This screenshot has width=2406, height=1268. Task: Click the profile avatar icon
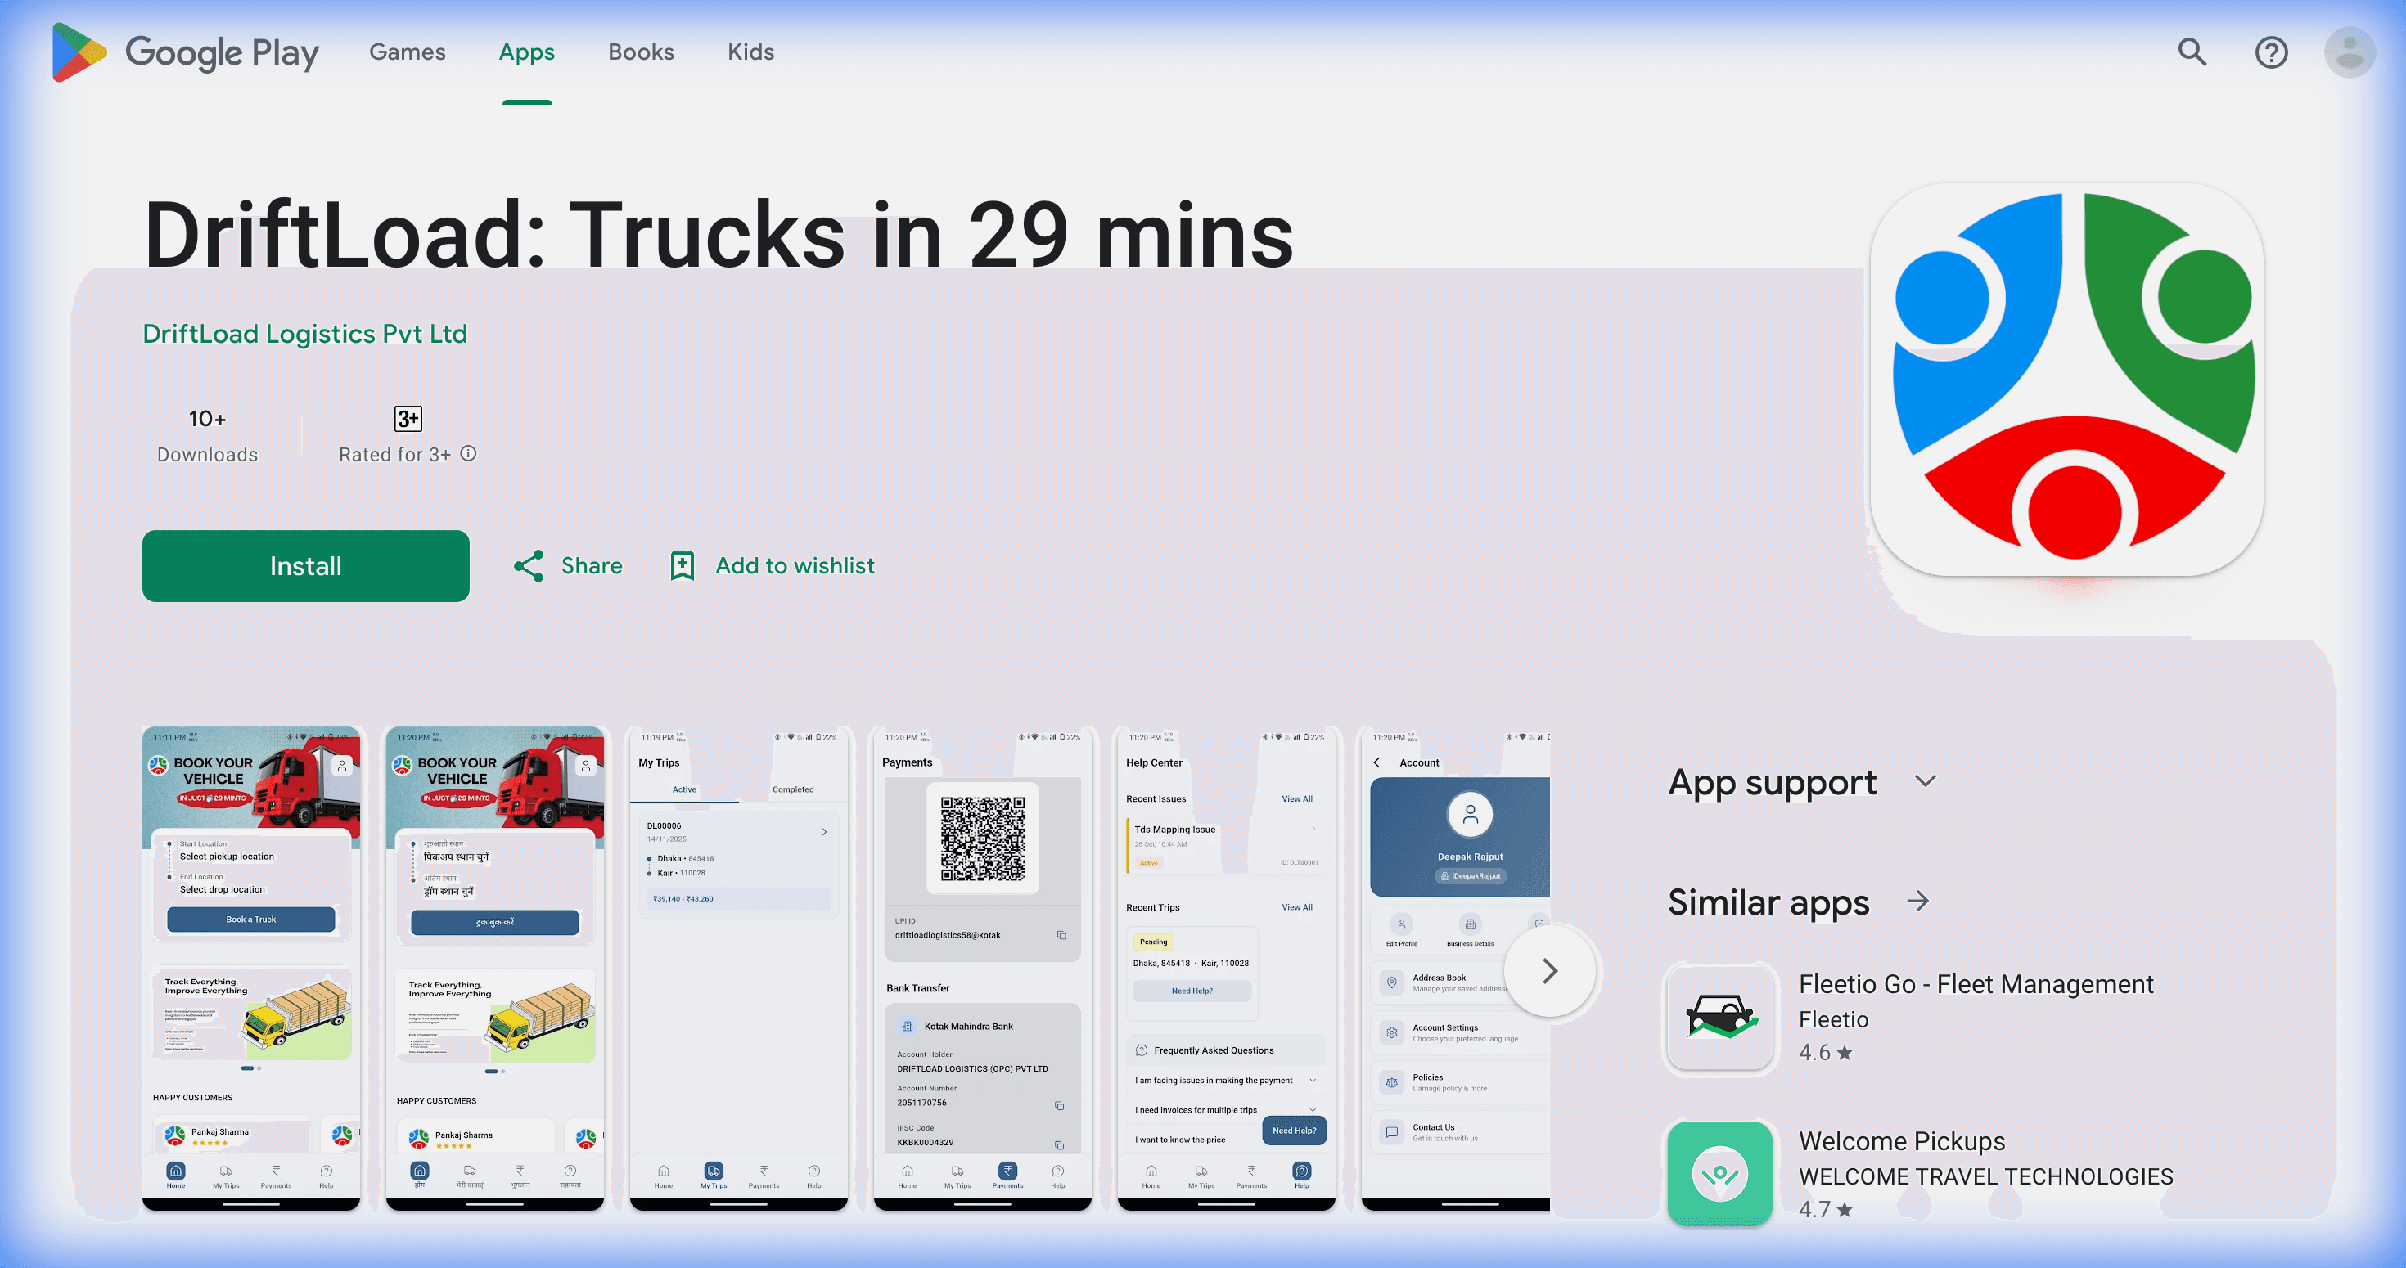pos(2350,52)
